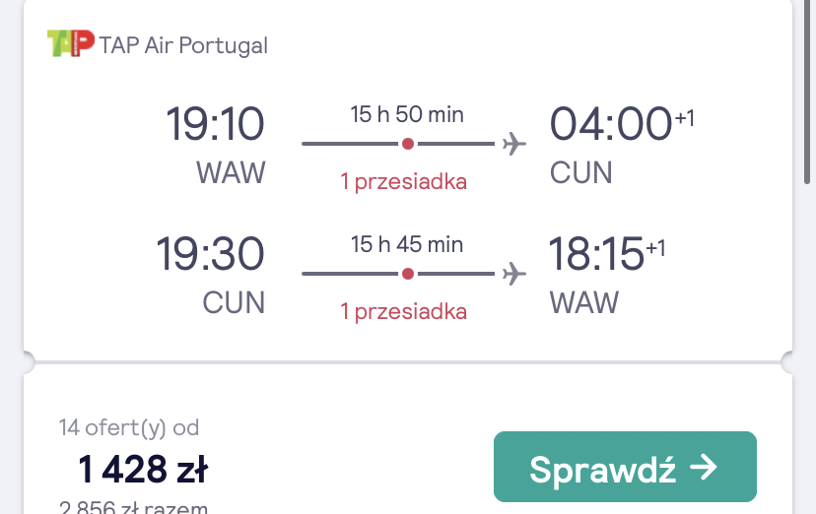The height and width of the screenshot is (514, 816).
Task: Click the TAP Air Portugal airline name
Action: click(x=183, y=45)
